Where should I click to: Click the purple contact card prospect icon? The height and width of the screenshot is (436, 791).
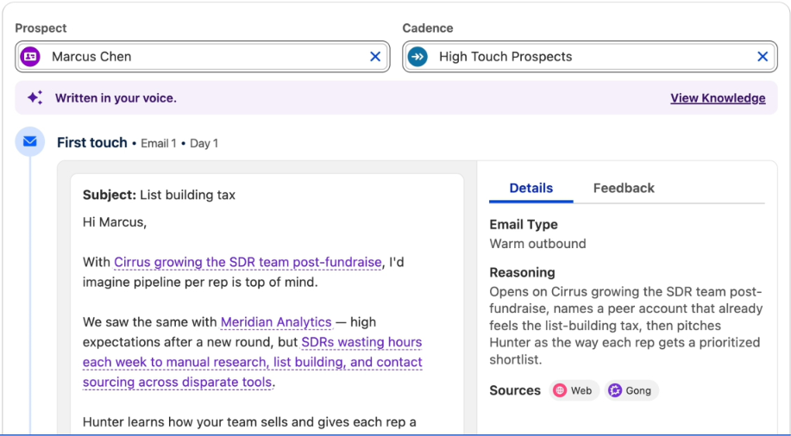click(x=30, y=57)
